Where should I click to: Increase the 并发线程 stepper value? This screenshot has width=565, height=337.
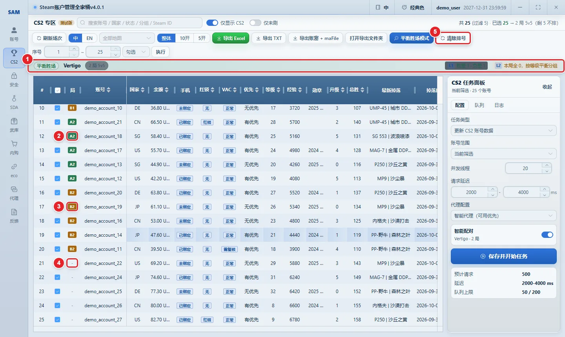[547, 165]
